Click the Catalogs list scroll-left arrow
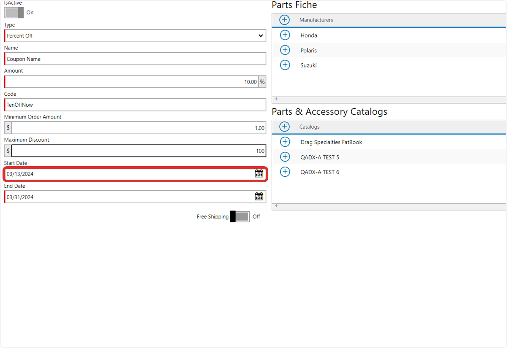The height and width of the screenshot is (348, 507). coord(276,206)
